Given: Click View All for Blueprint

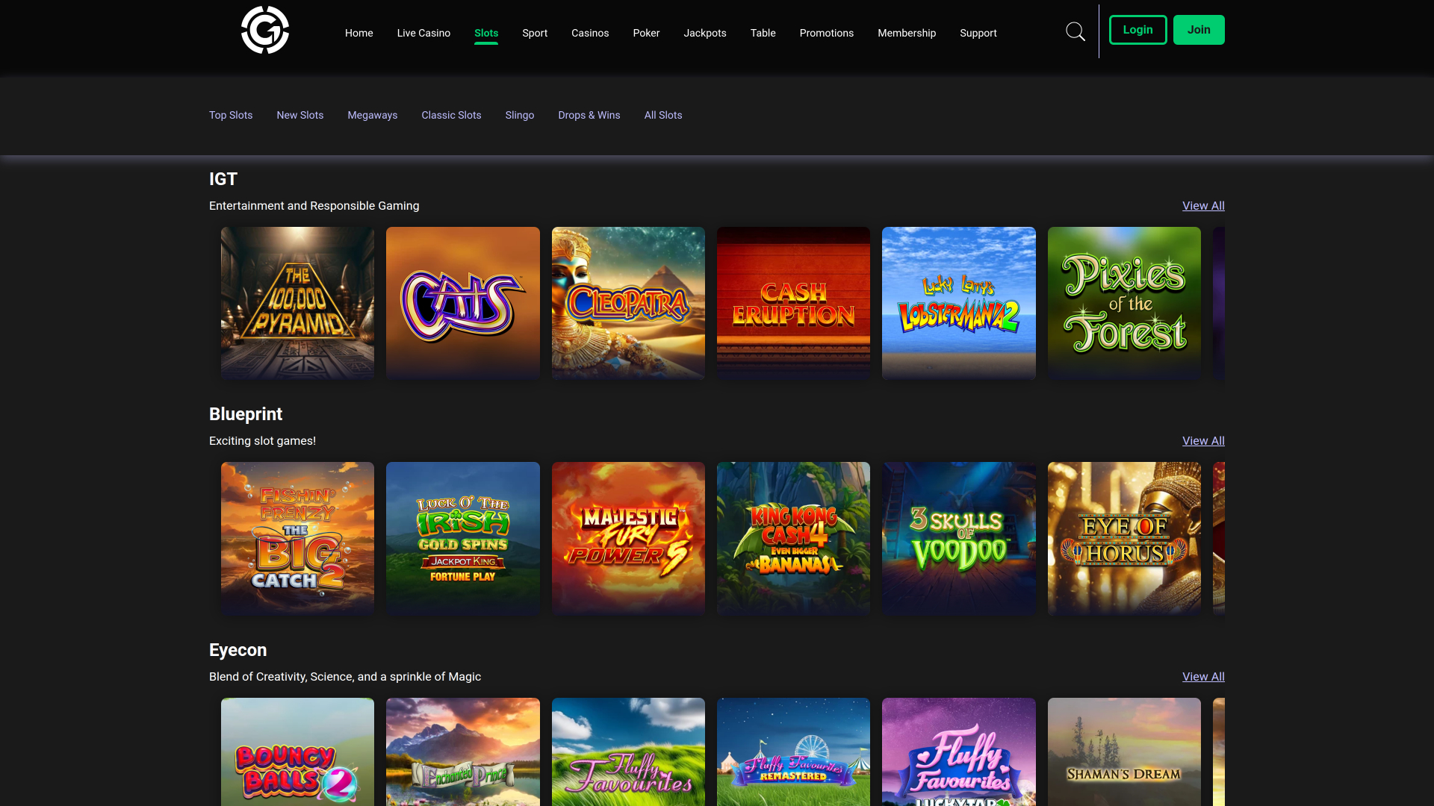Looking at the screenshot, I should [1203, 440].
